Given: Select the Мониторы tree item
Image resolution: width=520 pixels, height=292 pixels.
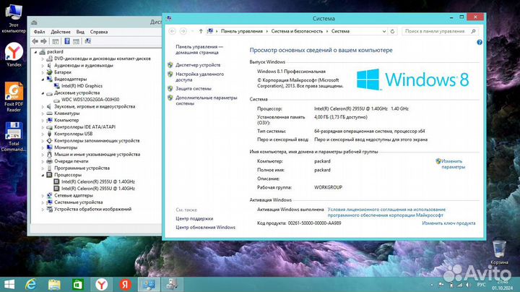Looking at the screenshot, I should pyautogui.click(x=66, y=147).
